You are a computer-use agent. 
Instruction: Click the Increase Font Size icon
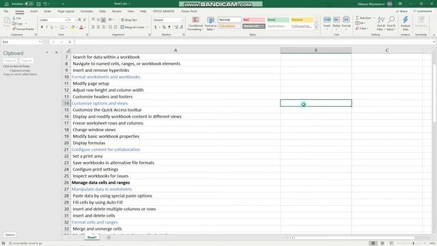pos(80,20)
